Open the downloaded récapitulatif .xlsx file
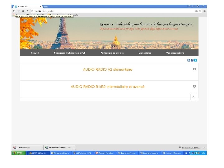 [58, 147]
